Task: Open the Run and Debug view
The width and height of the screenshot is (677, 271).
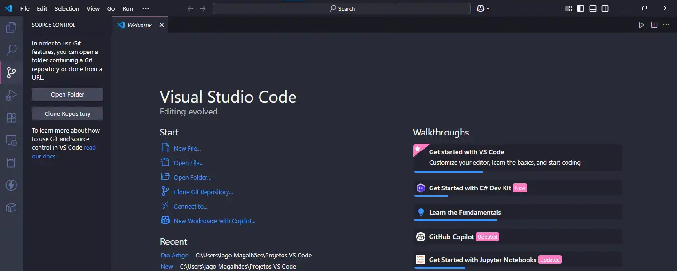Action: pos(11,95)
